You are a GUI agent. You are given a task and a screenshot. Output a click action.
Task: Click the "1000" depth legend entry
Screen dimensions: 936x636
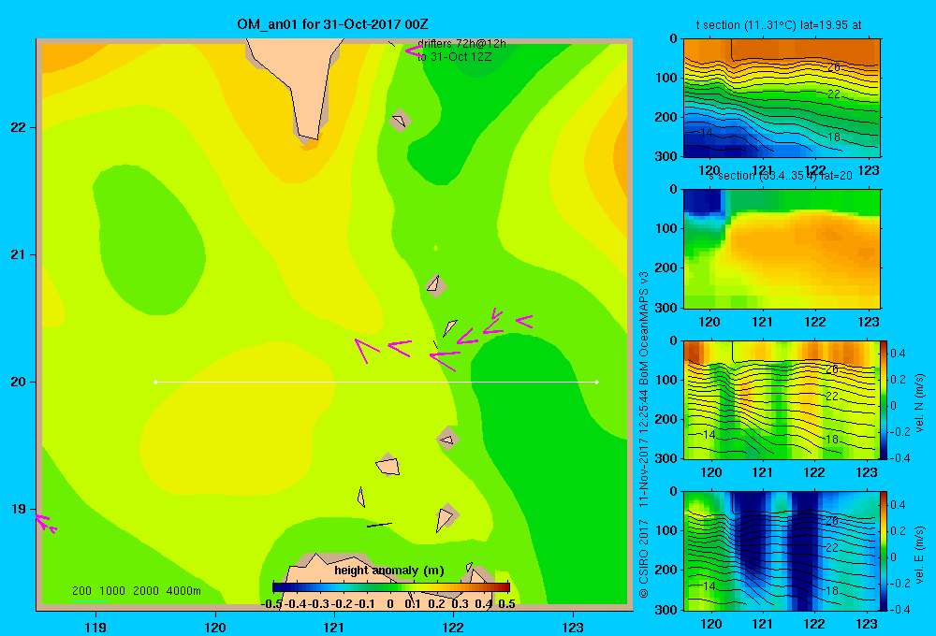click(x=112, y=591)
